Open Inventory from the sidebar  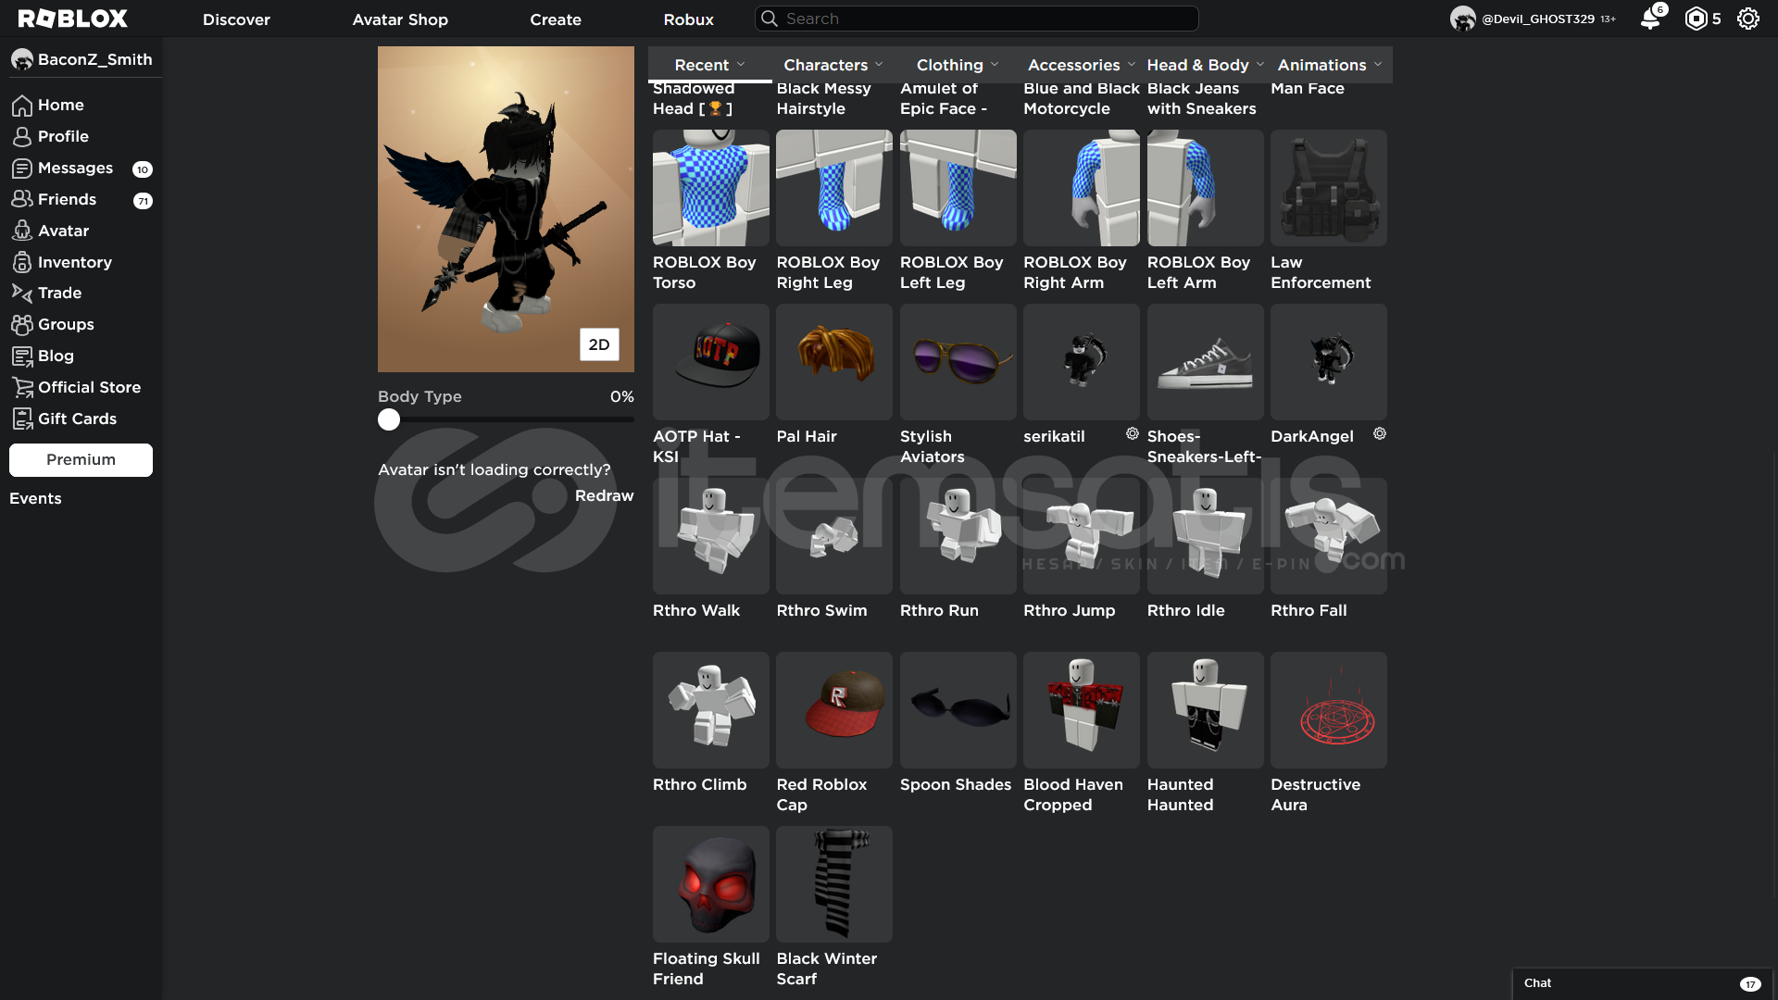[x=74, y=262]
